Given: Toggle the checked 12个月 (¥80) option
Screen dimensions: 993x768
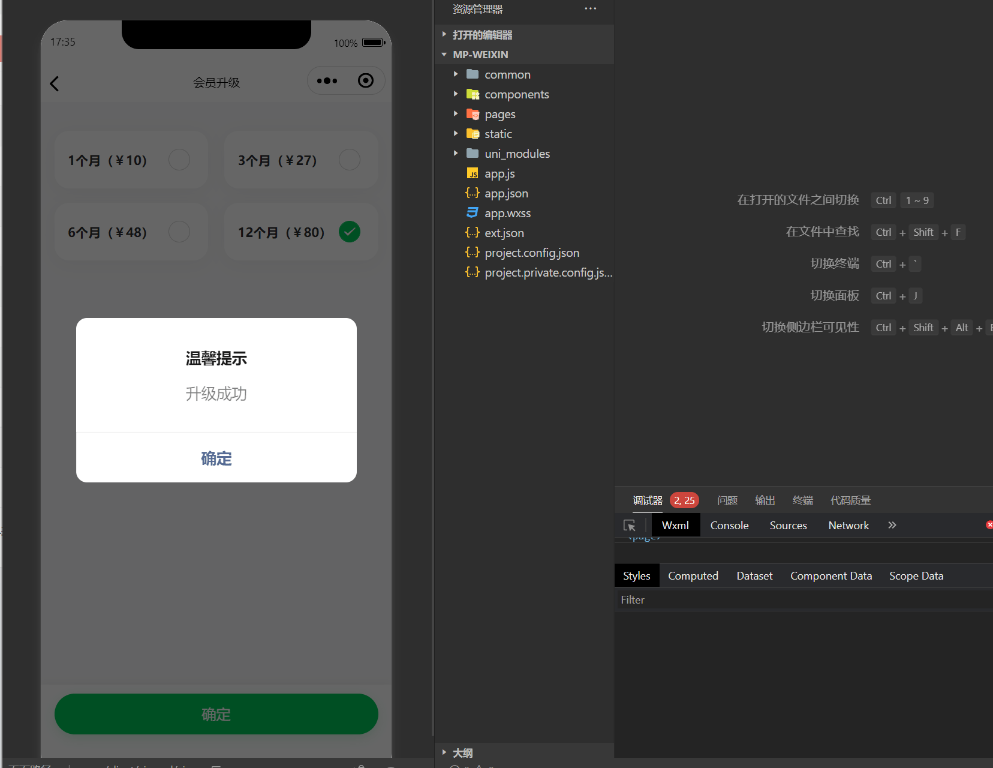Looking at the screenshot, I should [x=350, y=232].
